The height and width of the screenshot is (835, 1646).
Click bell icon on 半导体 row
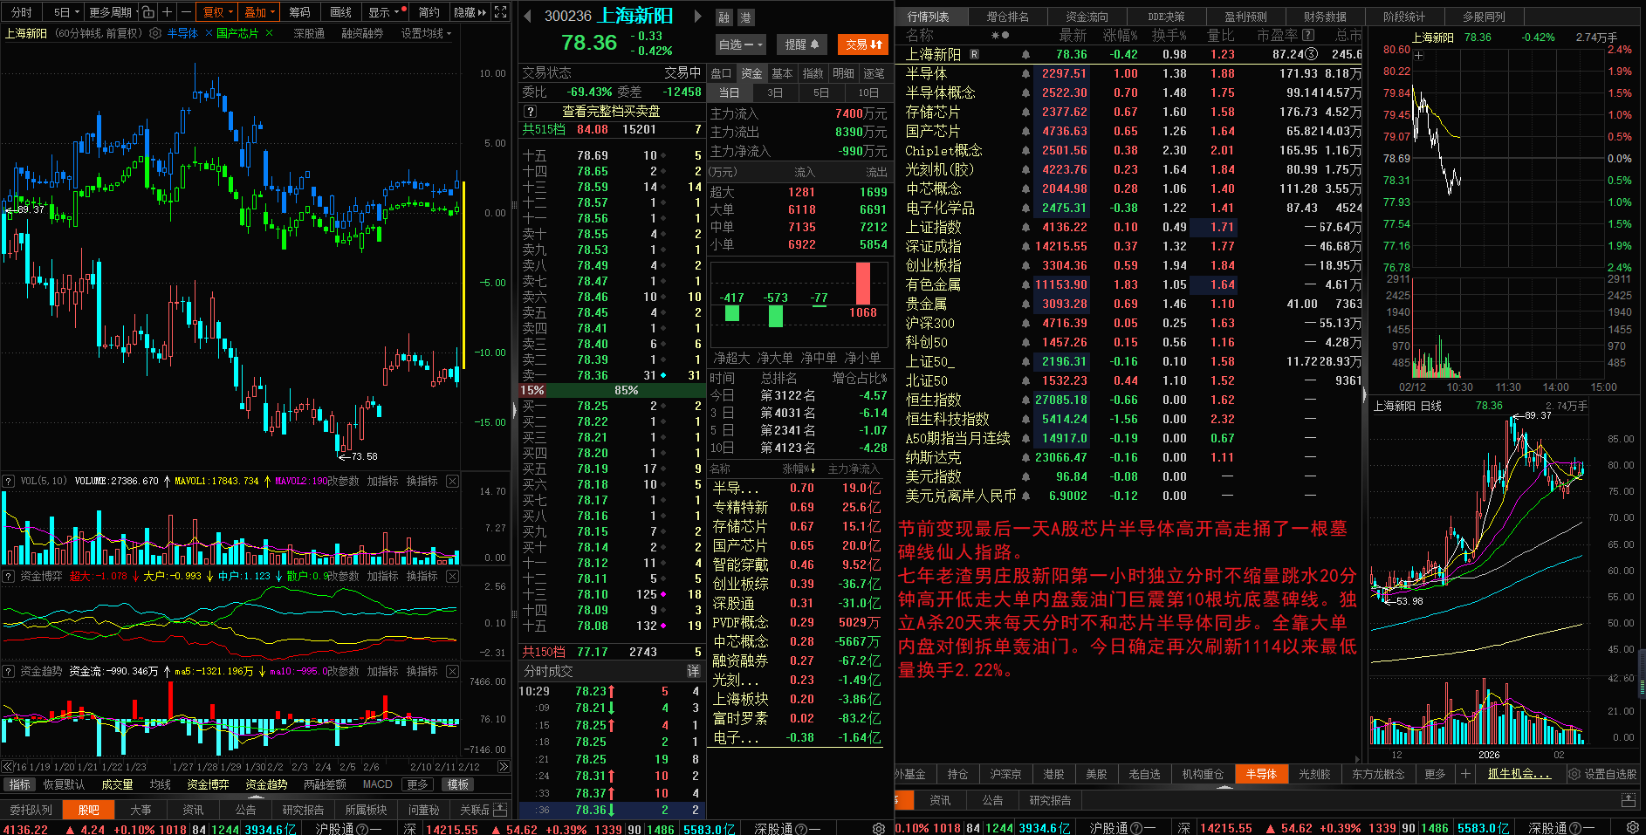[x=1025, y=74]
